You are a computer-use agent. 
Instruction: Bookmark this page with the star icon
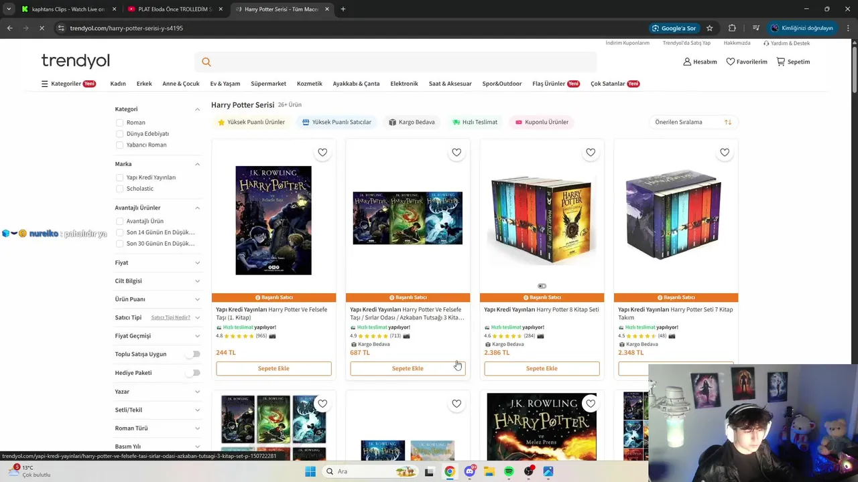coord(709,28)
